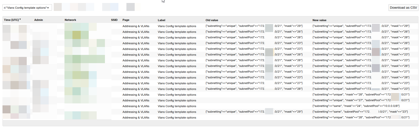
Task: Click the New value column header
Action: 319,20
